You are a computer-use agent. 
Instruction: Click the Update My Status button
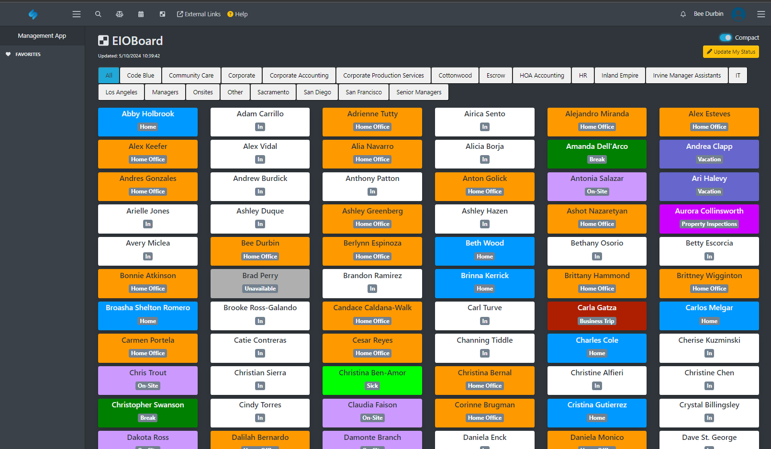[731, 52]
